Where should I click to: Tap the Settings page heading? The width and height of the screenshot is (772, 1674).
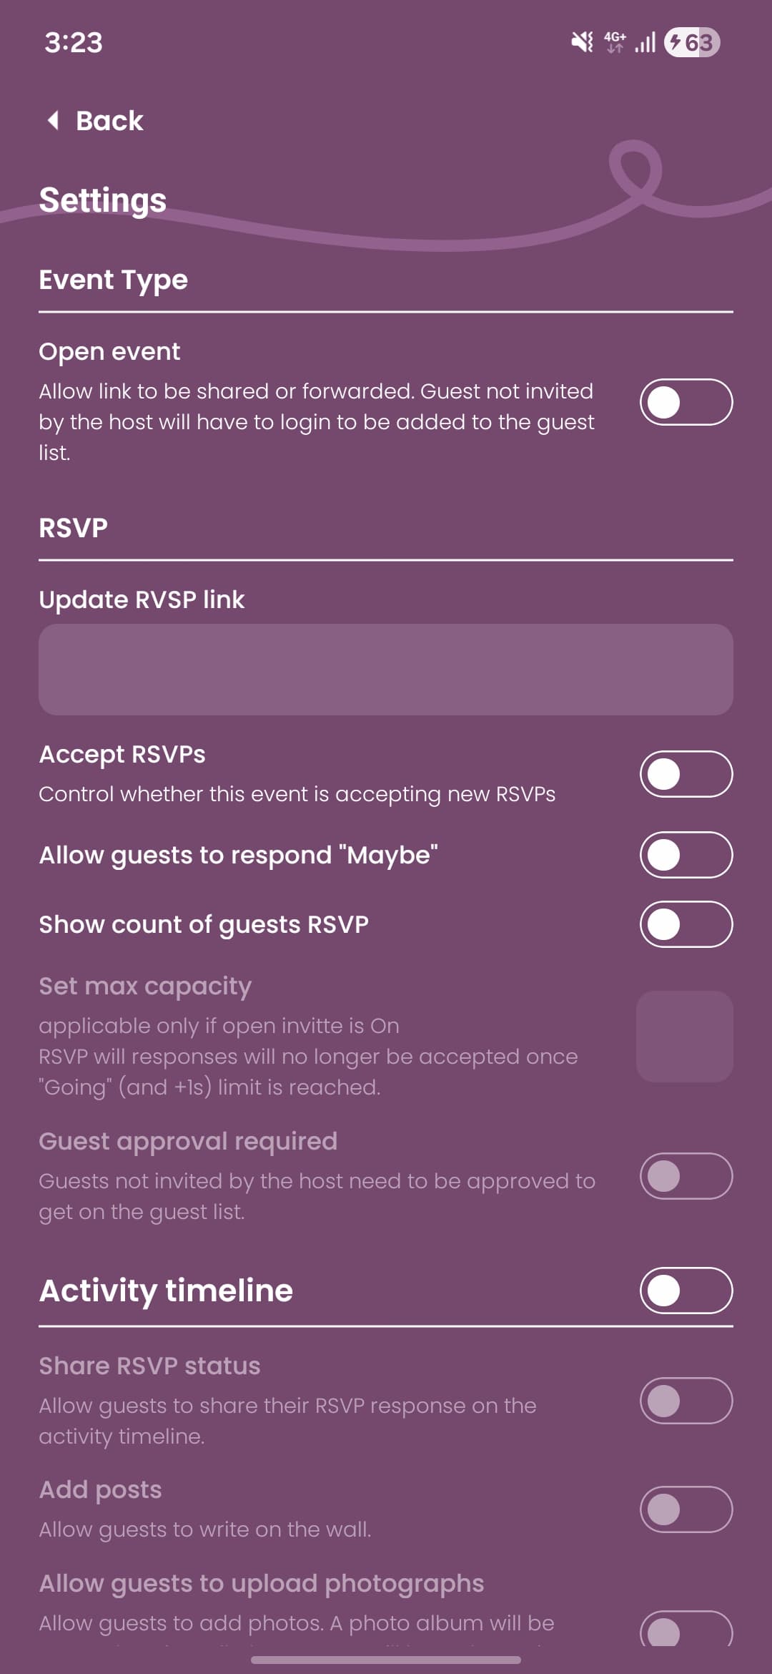(103, 200)
